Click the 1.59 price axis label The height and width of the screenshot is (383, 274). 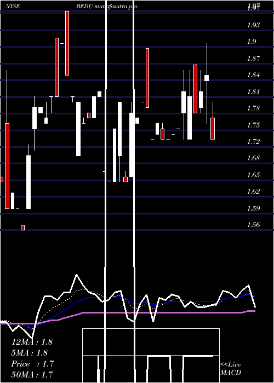(254, 208)
